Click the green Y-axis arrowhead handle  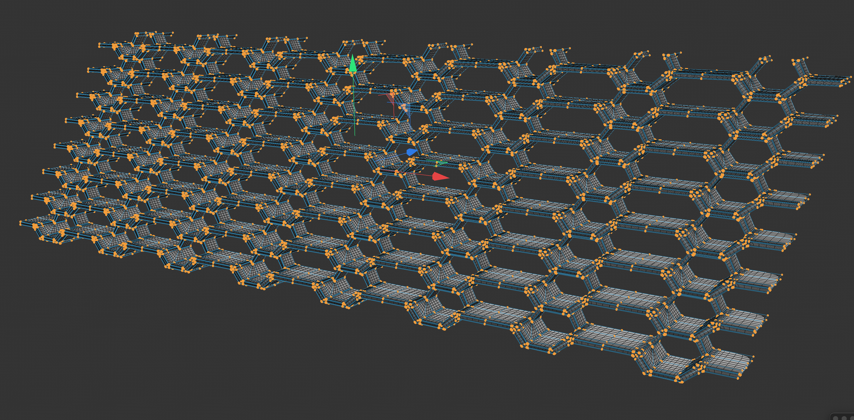pyautogui.click(x=353, y=65)
